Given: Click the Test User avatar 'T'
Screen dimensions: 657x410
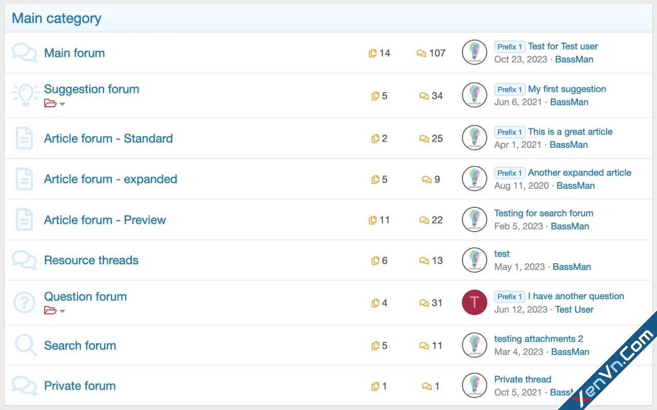Looking at the screenshot, I should pyautogui.click(x=474, y=302).
